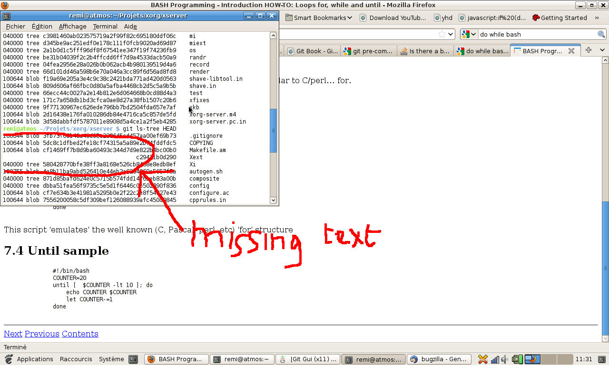Viewport: 609px width, 365px height.
Task: Open the address bar history dropdown
Action: point(452,34)
